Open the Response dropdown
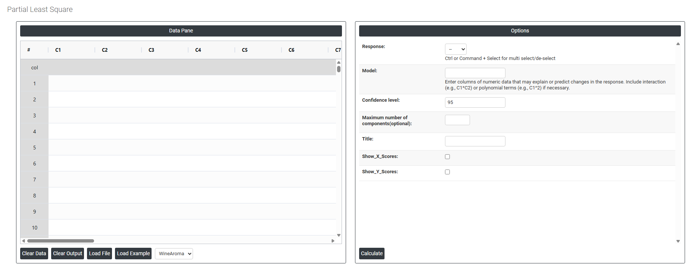 point(455,49)
